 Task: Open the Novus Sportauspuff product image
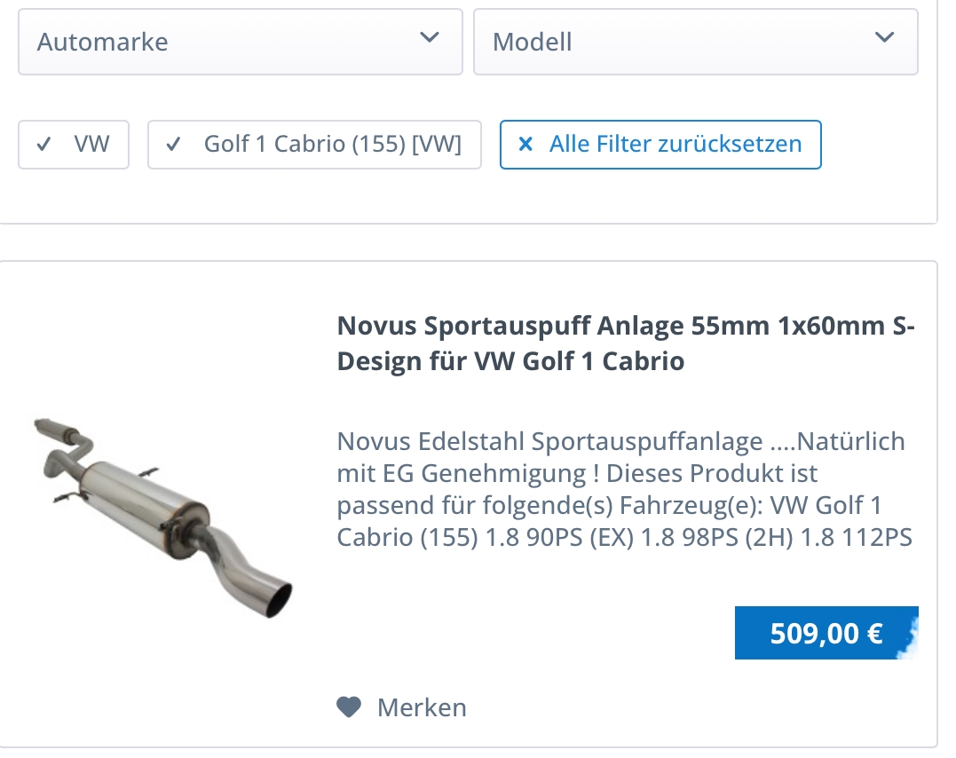162,517
